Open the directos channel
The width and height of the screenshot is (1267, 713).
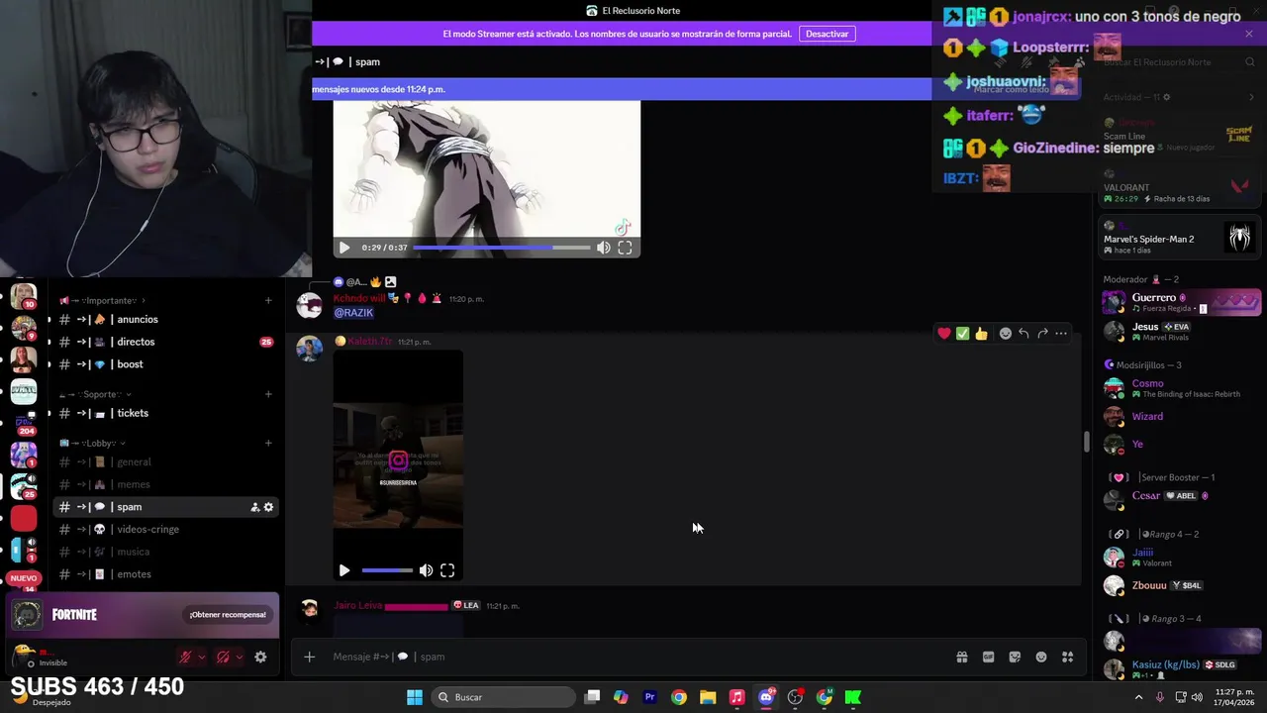tap(165, 342)
